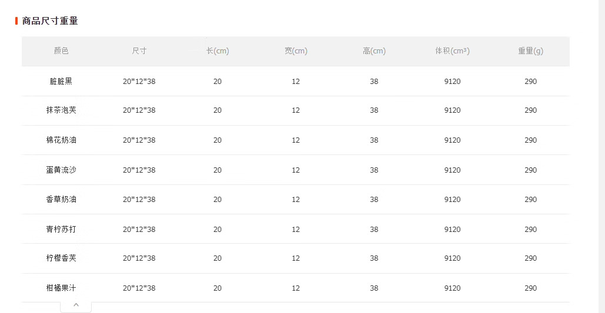Click the 9120 volume in 柑橘果汁 row
The width and height of the screenshot is (605, 313).
pyautogui.click(x=452, y=288)
